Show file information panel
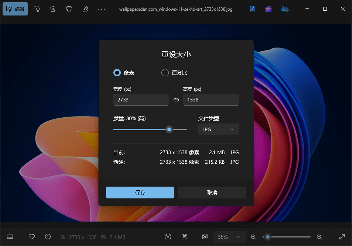 pos(48,237)
